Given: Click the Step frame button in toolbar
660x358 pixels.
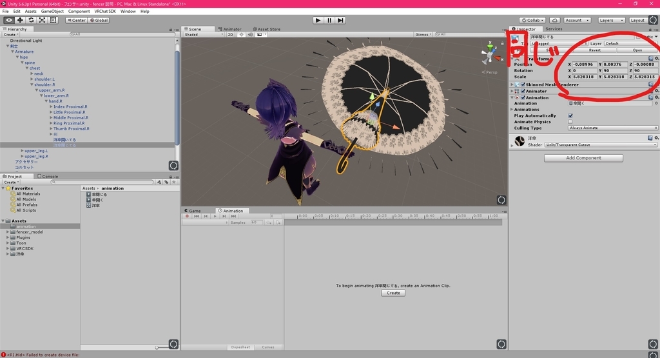Looking at the screenshot, I should (340, 20).
